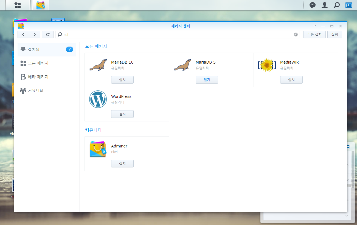Click the Adminer package icon
357x225 pixels.
point(98,149)
